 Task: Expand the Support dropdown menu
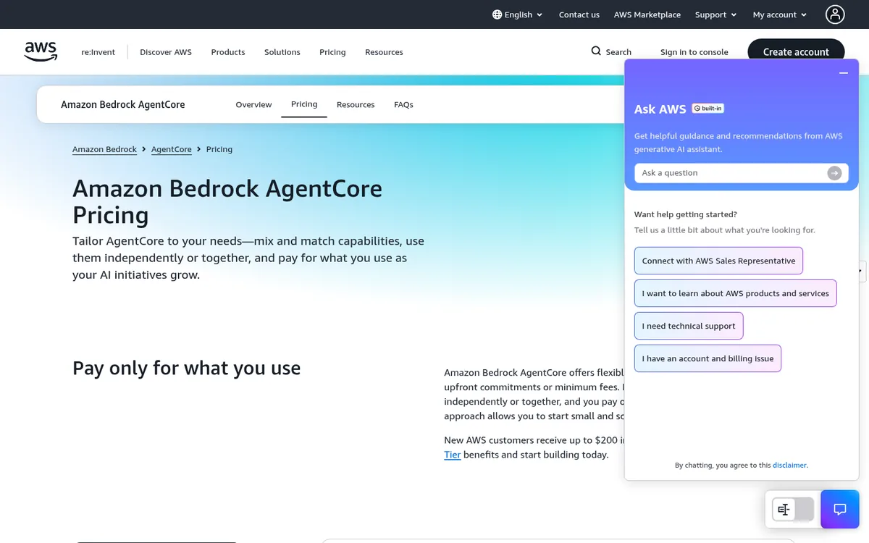click(715, 14)
